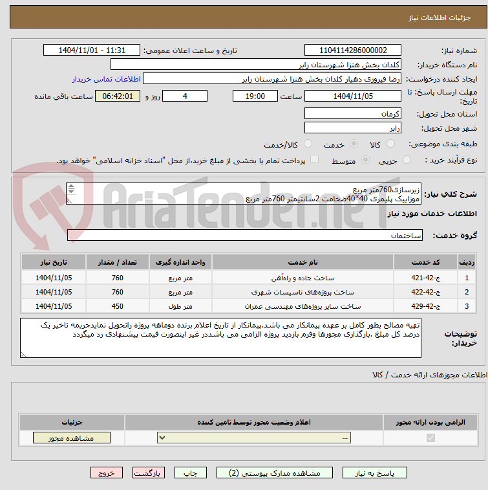The height and width of the screenshot is (490, 488).
Task: Click the شهر محل تحویل field رابر
Action: pos(353,128)
